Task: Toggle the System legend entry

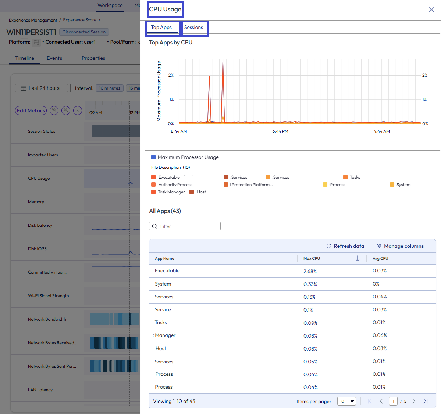Action: click(400, 185)
